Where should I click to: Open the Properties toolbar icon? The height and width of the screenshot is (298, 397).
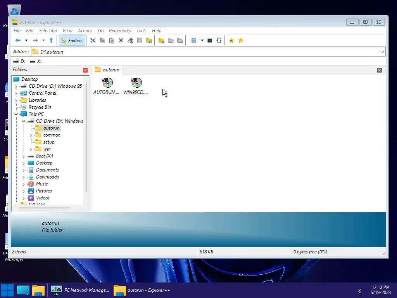click(140, 40)
